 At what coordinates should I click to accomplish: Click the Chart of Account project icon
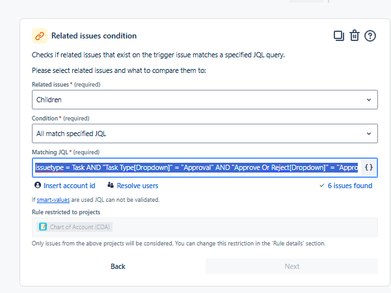[43, 227]
